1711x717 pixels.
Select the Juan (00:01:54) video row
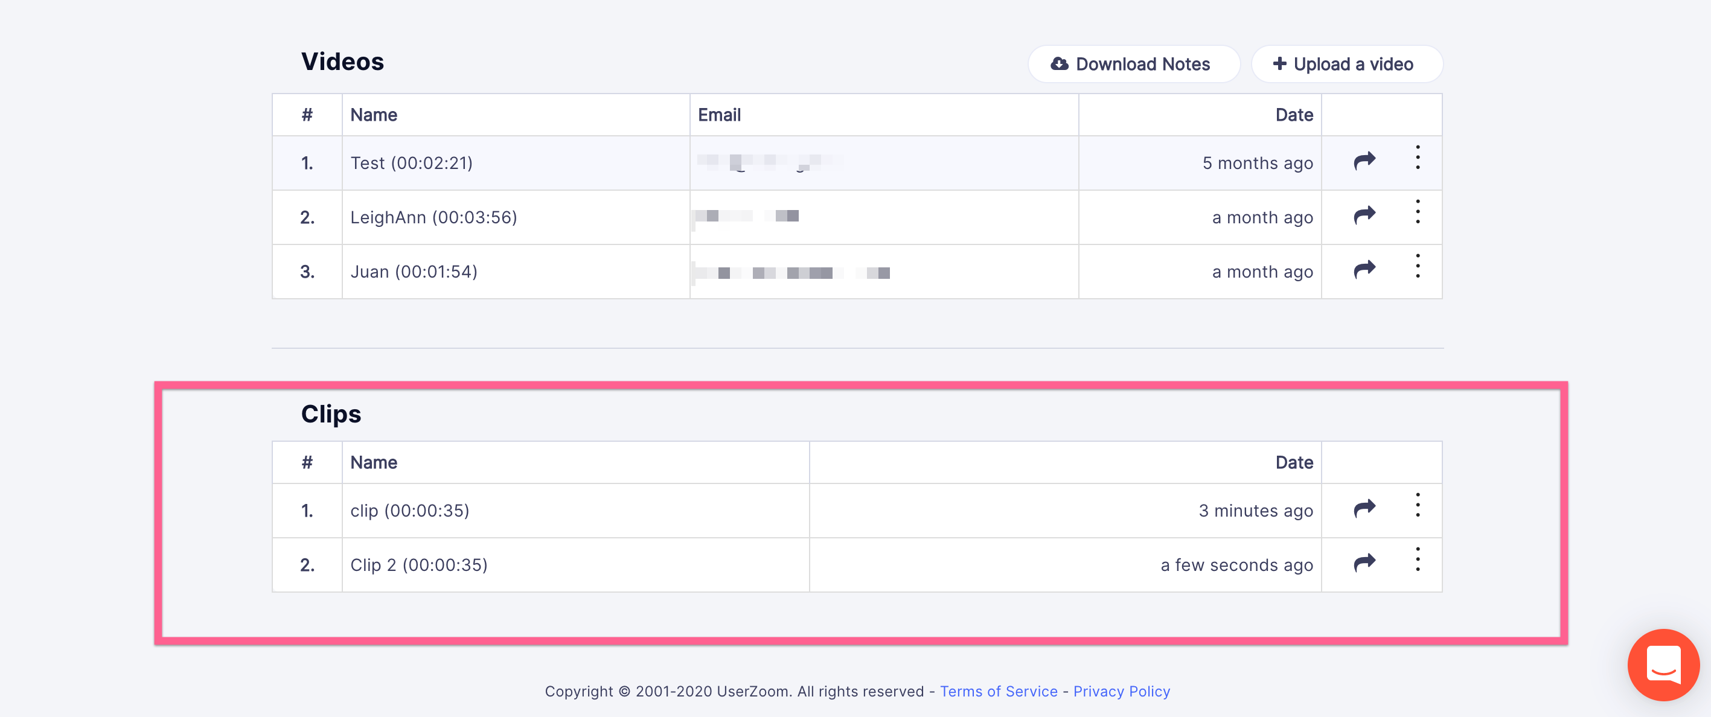(x=857, y=272)
